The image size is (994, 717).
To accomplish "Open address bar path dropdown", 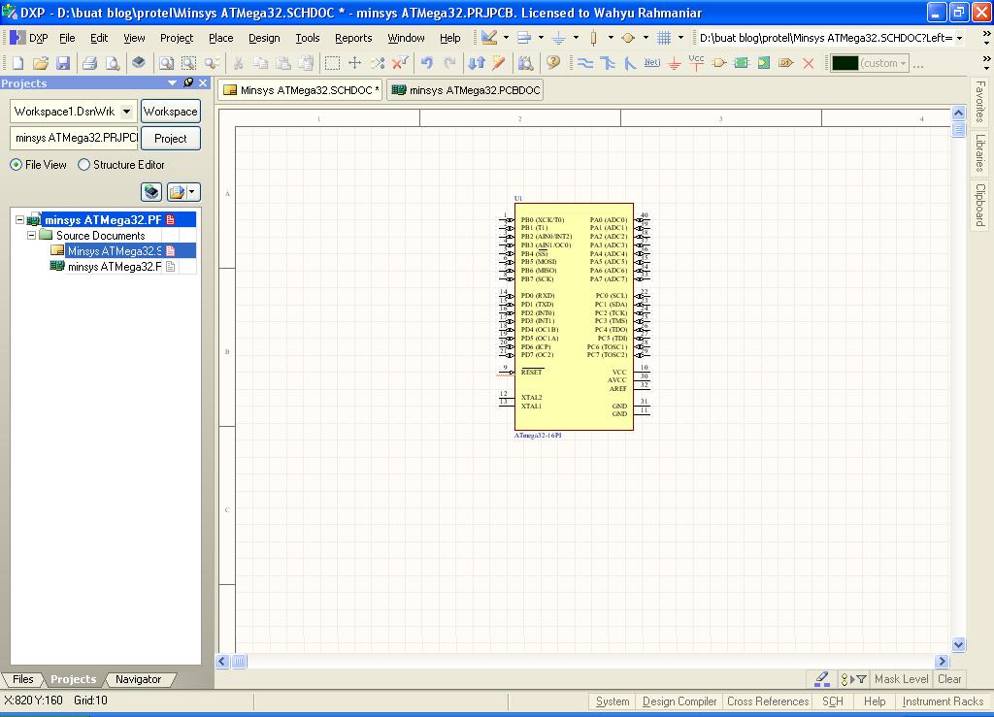I will point(960,38).
